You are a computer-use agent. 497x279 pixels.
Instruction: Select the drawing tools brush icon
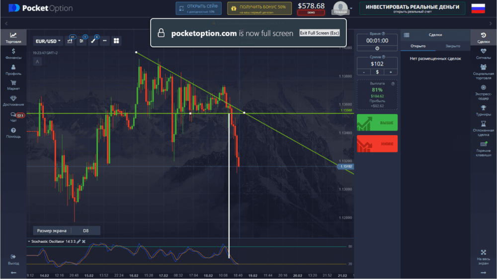pyautogui.click(x=93, y=41)
